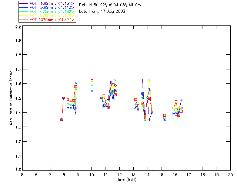Click the isolated blue asterisk point after 15 GMT
This screenshot has width=237, height=189.
(164, 120)
